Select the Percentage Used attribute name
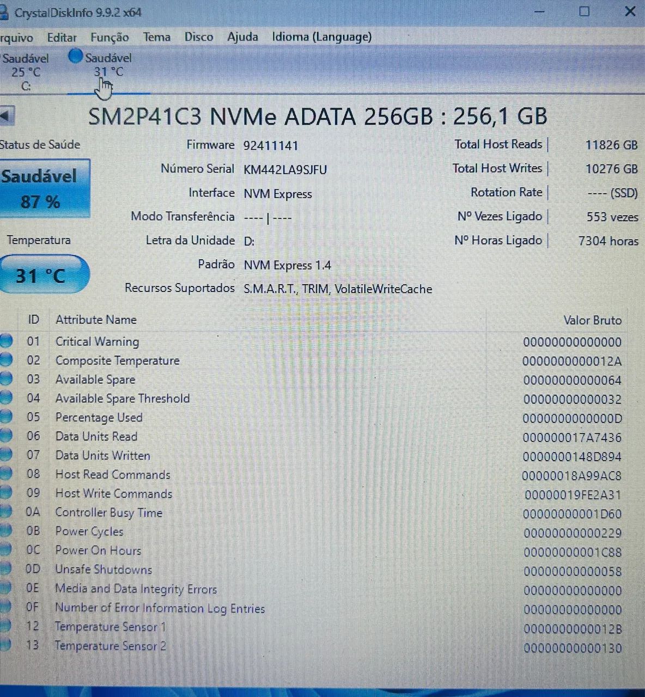Viewport: 645px width, 697px height. pos(99,418)
